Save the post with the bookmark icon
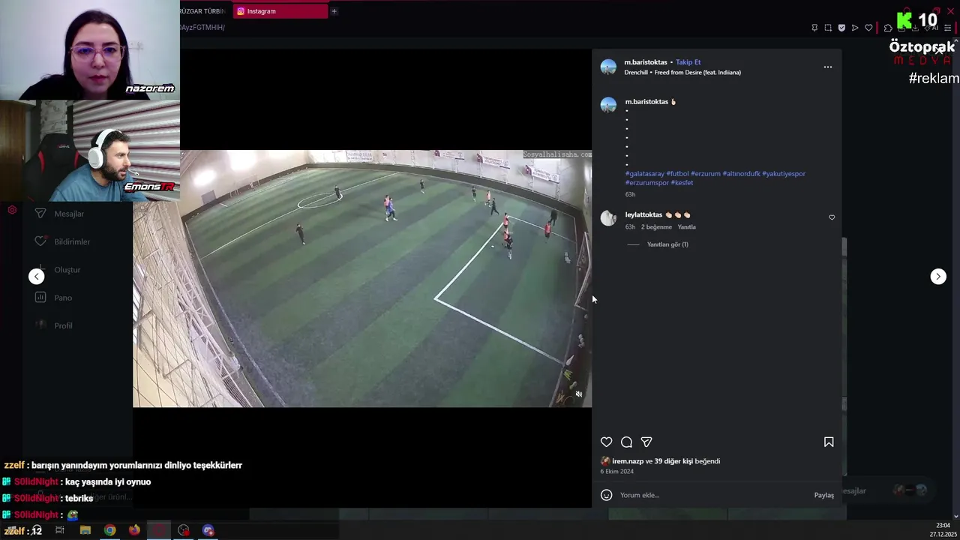 click(x=829, y=442)
